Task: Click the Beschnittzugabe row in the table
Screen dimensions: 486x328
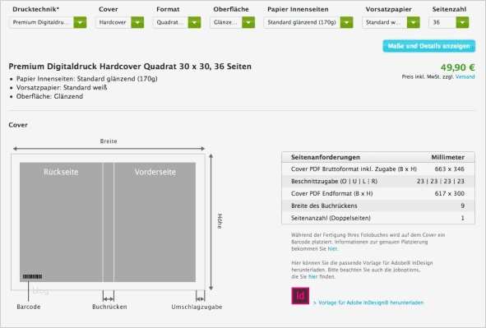Action: click(x=378, y=181)
